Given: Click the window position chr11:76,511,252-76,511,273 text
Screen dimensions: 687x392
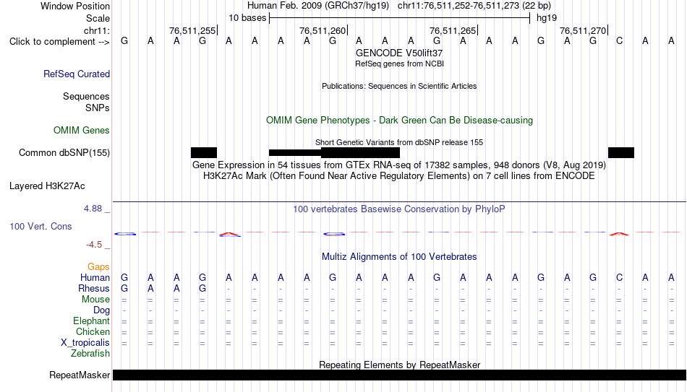Looking at the screenshot, I should [x=474, y=6].
